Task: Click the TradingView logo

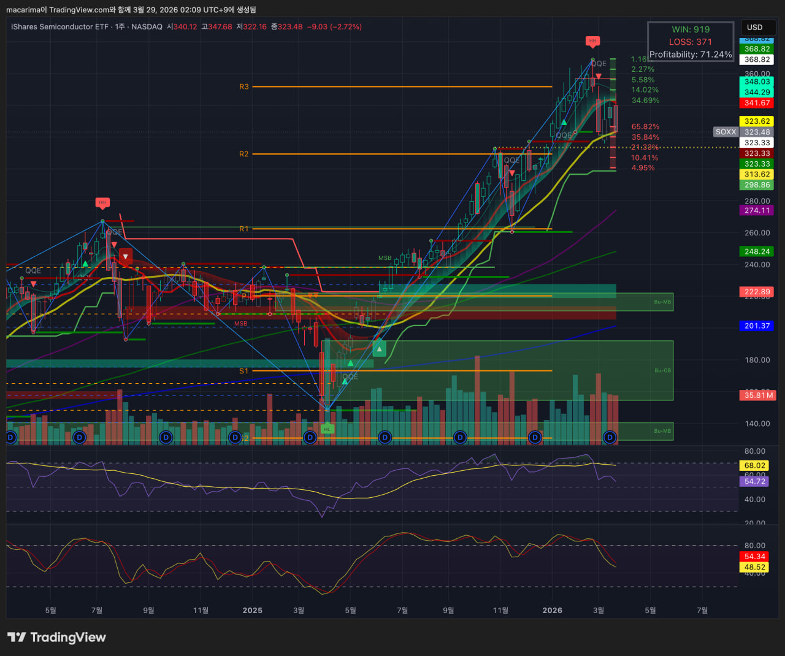Action: [56, 638]
